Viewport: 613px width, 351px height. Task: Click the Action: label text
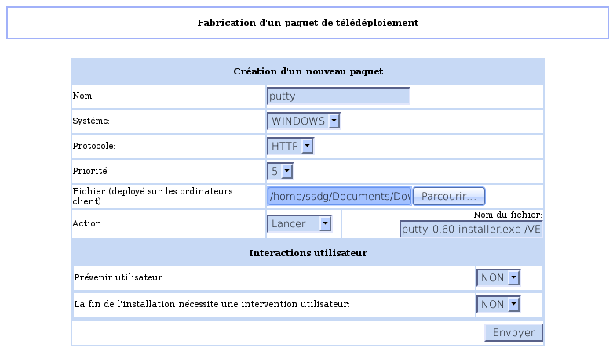[x=88, y=224]
